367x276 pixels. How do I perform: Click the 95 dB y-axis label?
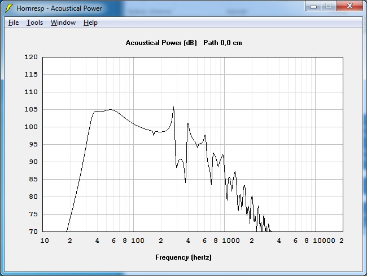coord(33,144)
